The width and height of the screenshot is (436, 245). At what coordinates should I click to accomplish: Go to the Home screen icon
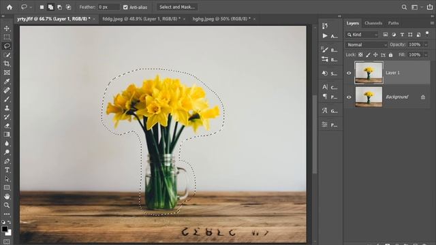10,7
